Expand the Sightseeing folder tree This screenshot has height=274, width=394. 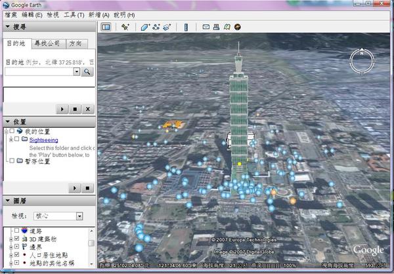pos(11,140)
